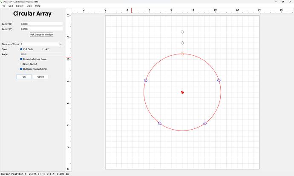Image resolution: width=294 pixels, height=176 pixels.
Task: Select the bottom-left blue circle
Action: click(x=159, y=123)
